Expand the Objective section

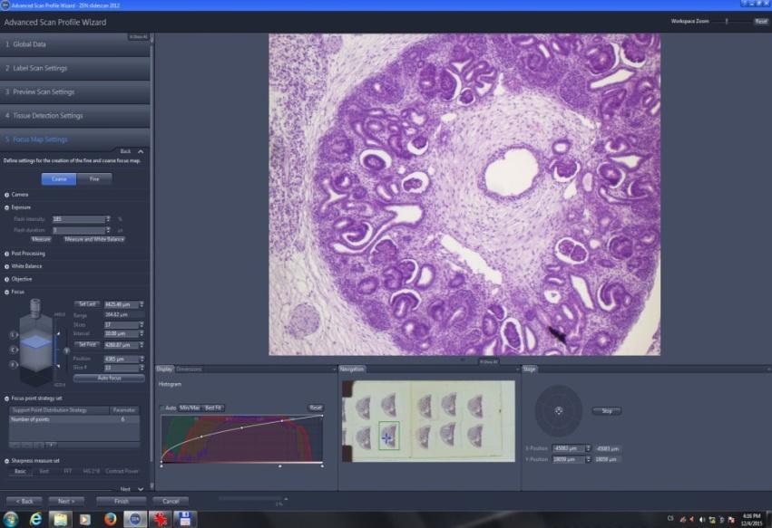click(7, 279)
